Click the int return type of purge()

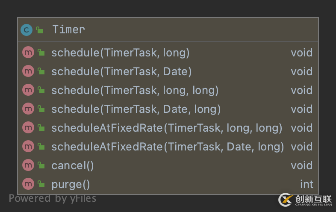coord(307,184)
